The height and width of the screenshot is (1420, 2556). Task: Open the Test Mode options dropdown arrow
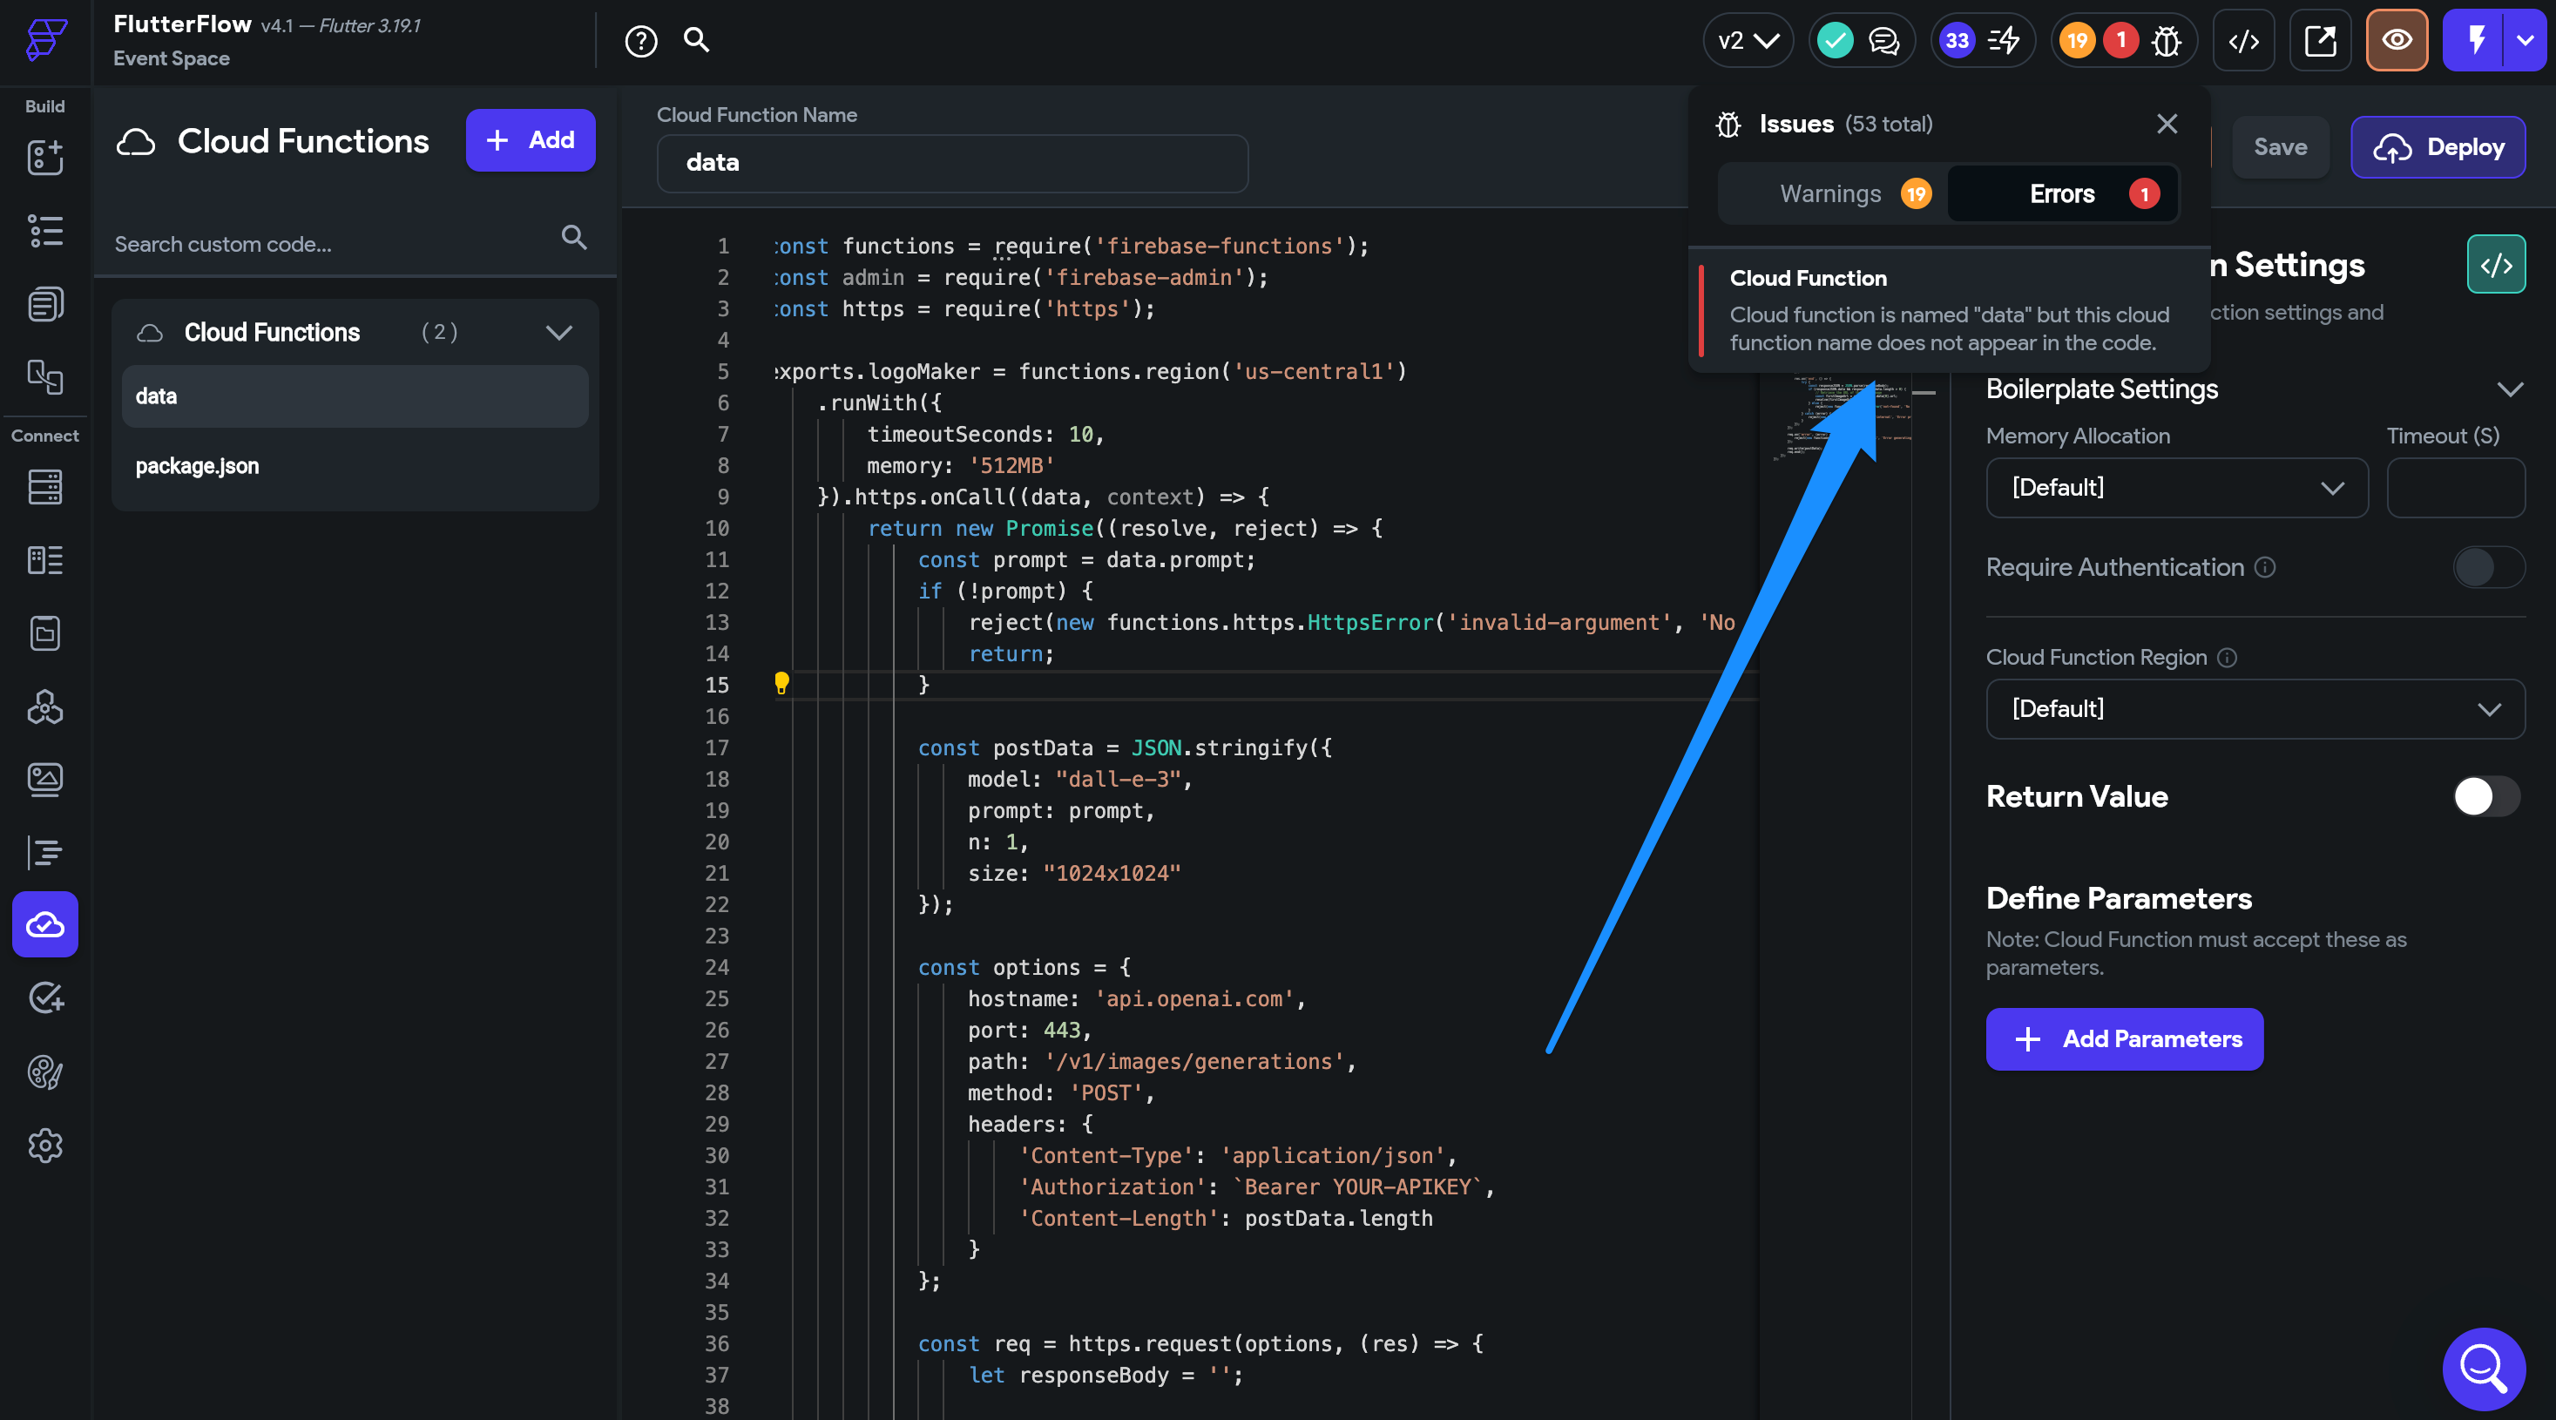2526,41
